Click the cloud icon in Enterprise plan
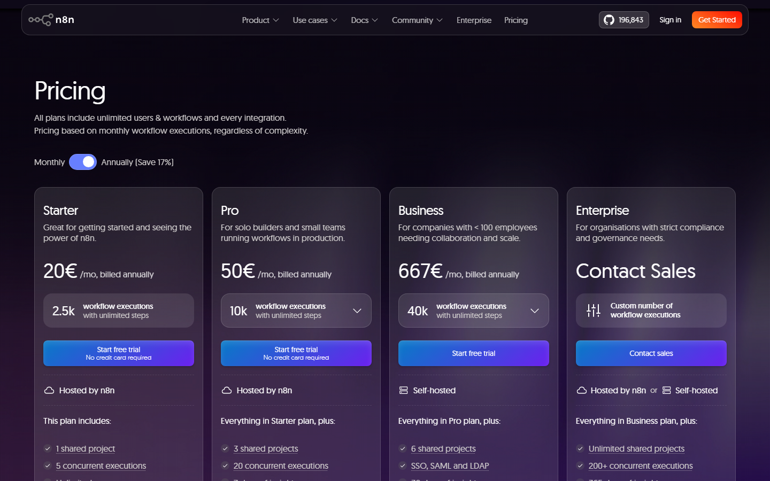This screenshot has width=770, height=481. 582,391
